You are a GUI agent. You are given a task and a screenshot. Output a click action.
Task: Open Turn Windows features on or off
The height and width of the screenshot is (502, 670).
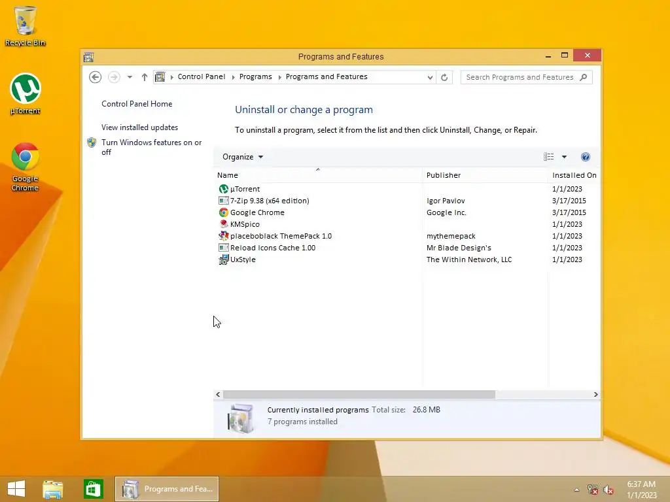click(152, 147)
